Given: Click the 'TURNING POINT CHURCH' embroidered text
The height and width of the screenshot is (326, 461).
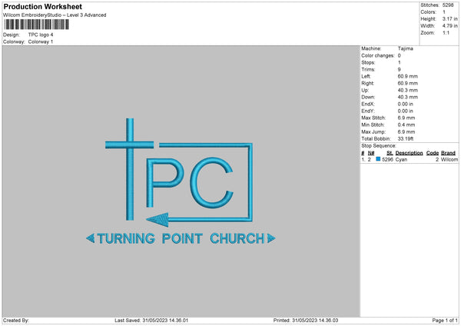Looking at the screenshot, I should [181, 238].
